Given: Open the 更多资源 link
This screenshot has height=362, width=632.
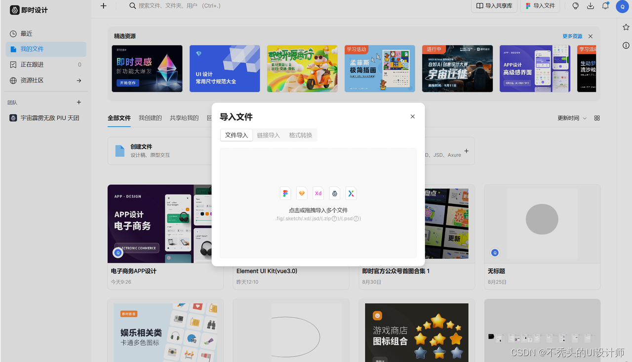Looking at the screenshot, I should (x=572, y=37).
